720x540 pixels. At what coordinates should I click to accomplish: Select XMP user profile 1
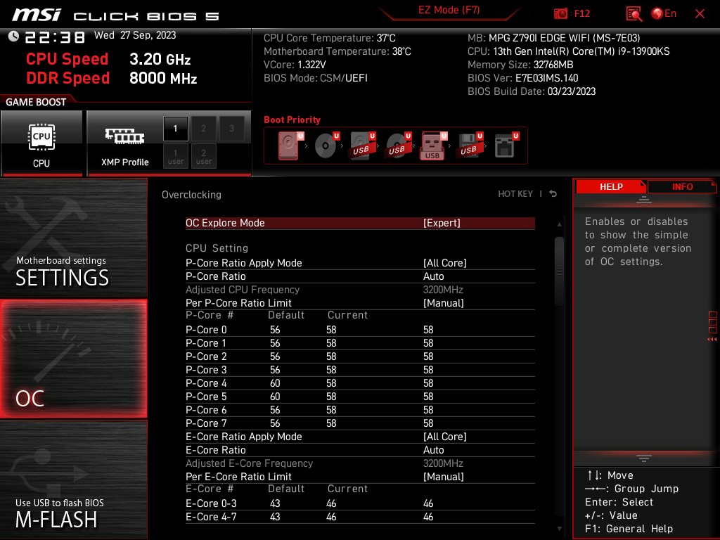pos(175,156)
